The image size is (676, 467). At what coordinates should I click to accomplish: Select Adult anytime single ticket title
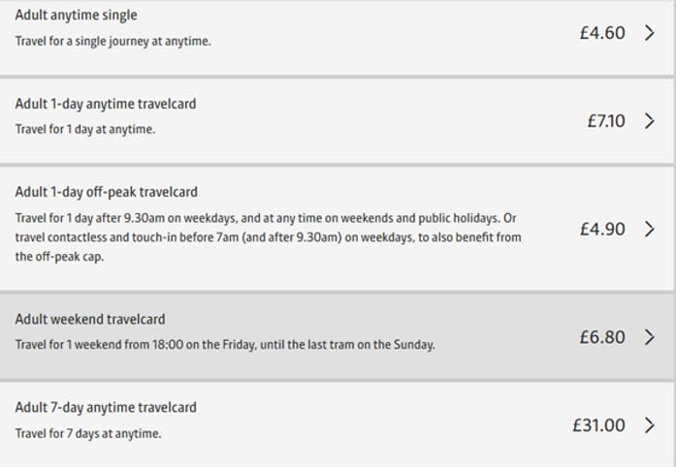77,16
